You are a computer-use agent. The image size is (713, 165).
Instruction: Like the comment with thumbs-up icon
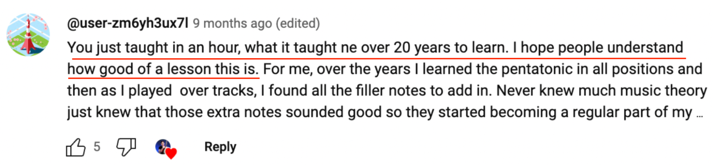(x=76, y=147)
